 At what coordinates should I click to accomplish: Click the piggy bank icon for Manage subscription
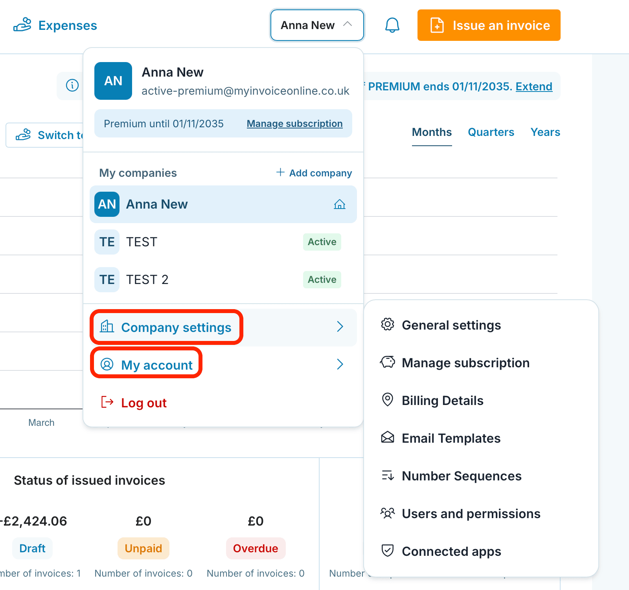[388, 362]
